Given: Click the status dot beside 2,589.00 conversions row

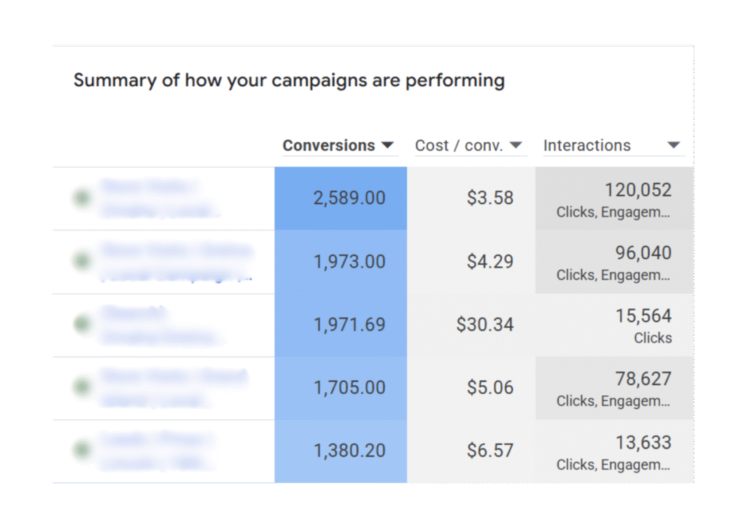Looking at the screenshot, I should [81, 198].
